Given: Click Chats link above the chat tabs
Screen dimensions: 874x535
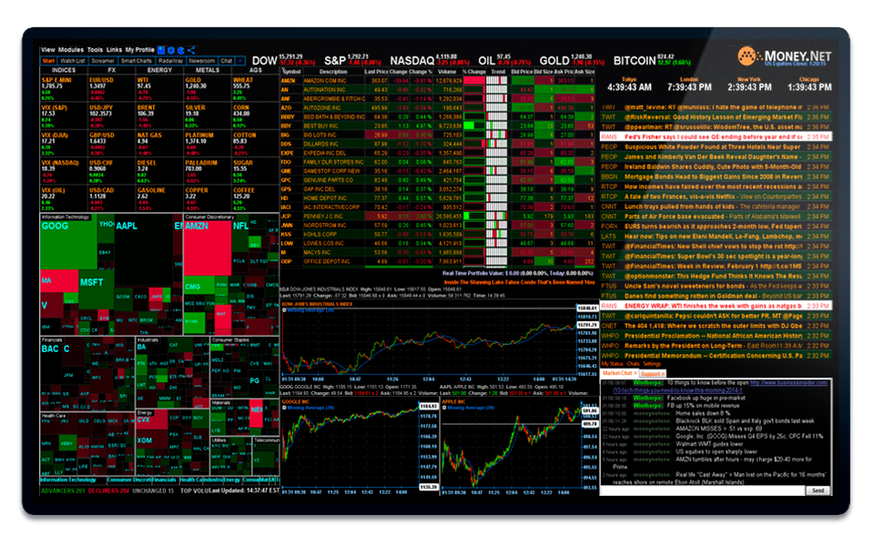Looking at the screenshot, I should point(634,364).
